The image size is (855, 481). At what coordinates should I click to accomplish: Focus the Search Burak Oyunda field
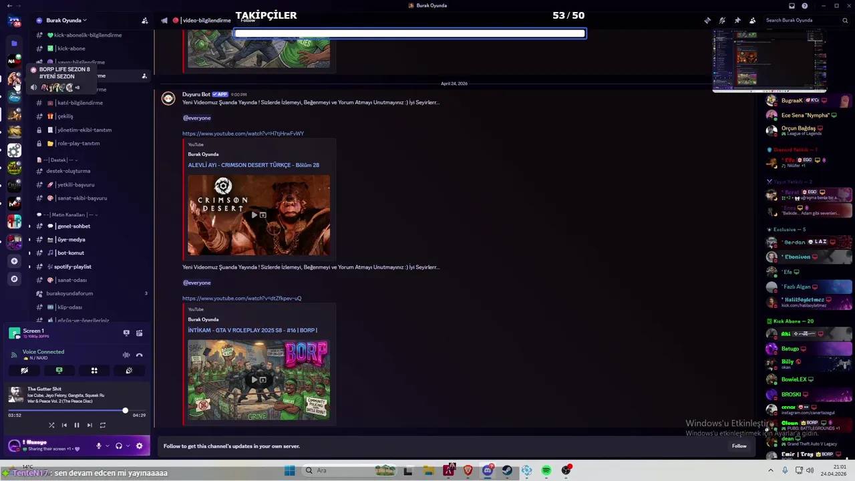(x=805, y=21)
